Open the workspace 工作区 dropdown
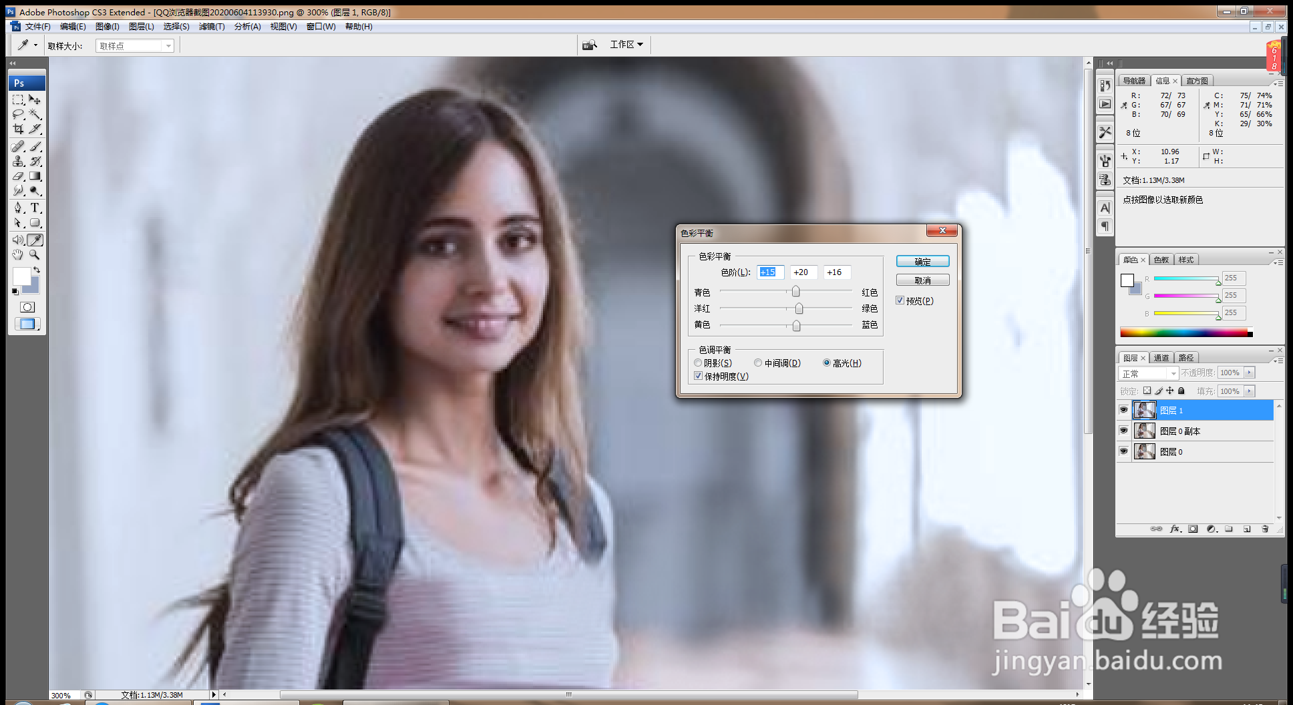This screenshot has height=705, width=1293. pos(626,45)
